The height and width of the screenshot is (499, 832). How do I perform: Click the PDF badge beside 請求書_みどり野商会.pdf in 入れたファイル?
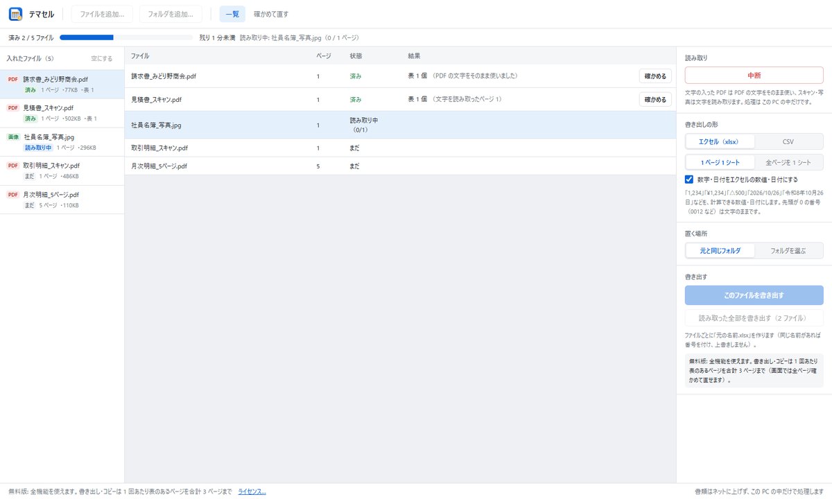13,80
